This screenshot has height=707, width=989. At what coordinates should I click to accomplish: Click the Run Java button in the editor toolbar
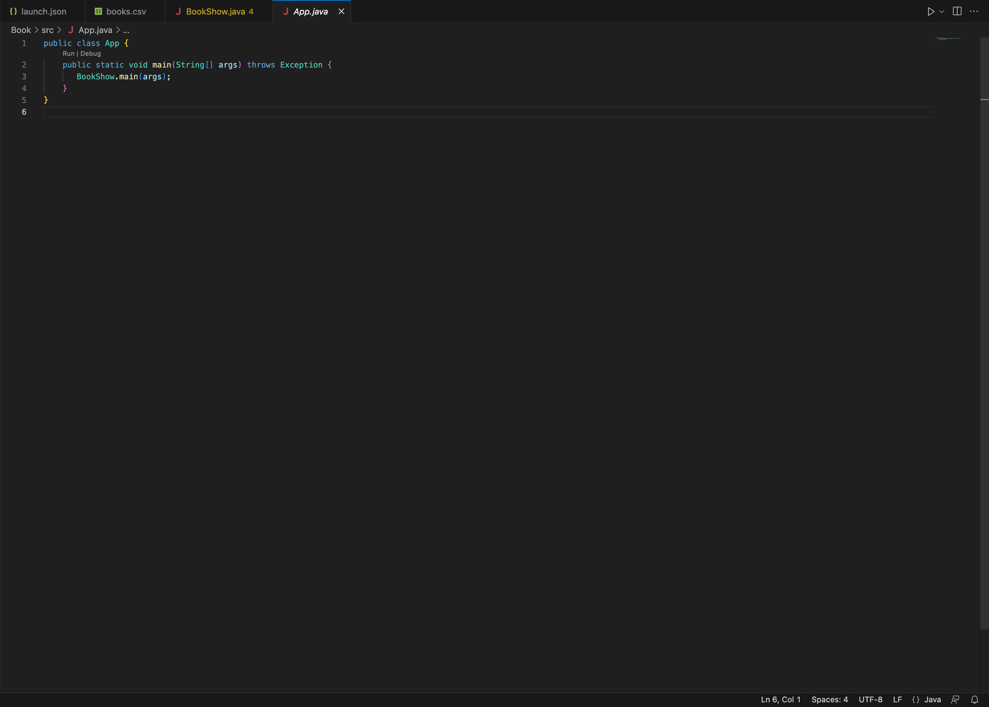[x=930, y=11]
